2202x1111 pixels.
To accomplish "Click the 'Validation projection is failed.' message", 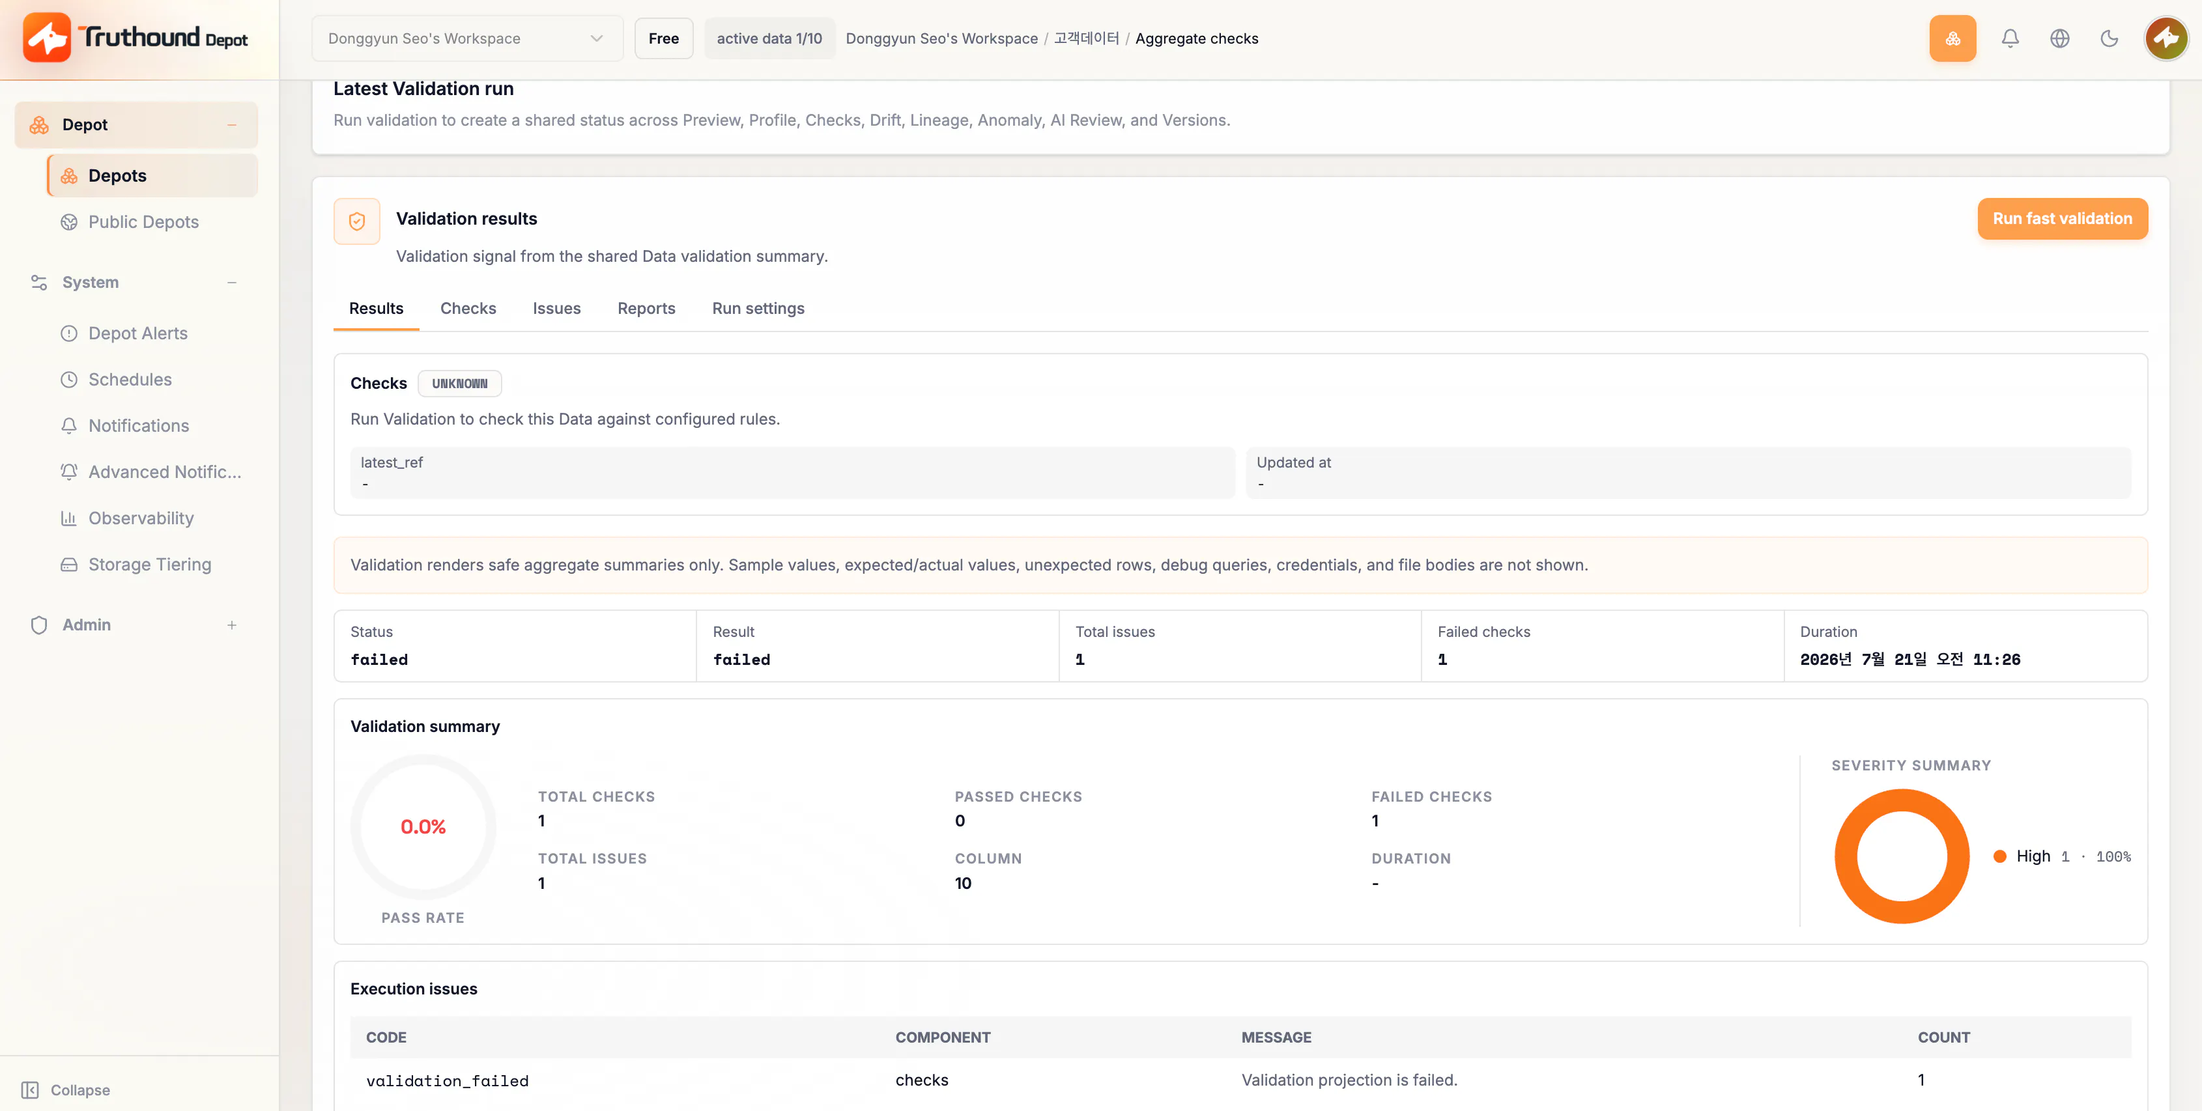I will [1349, 1080].
